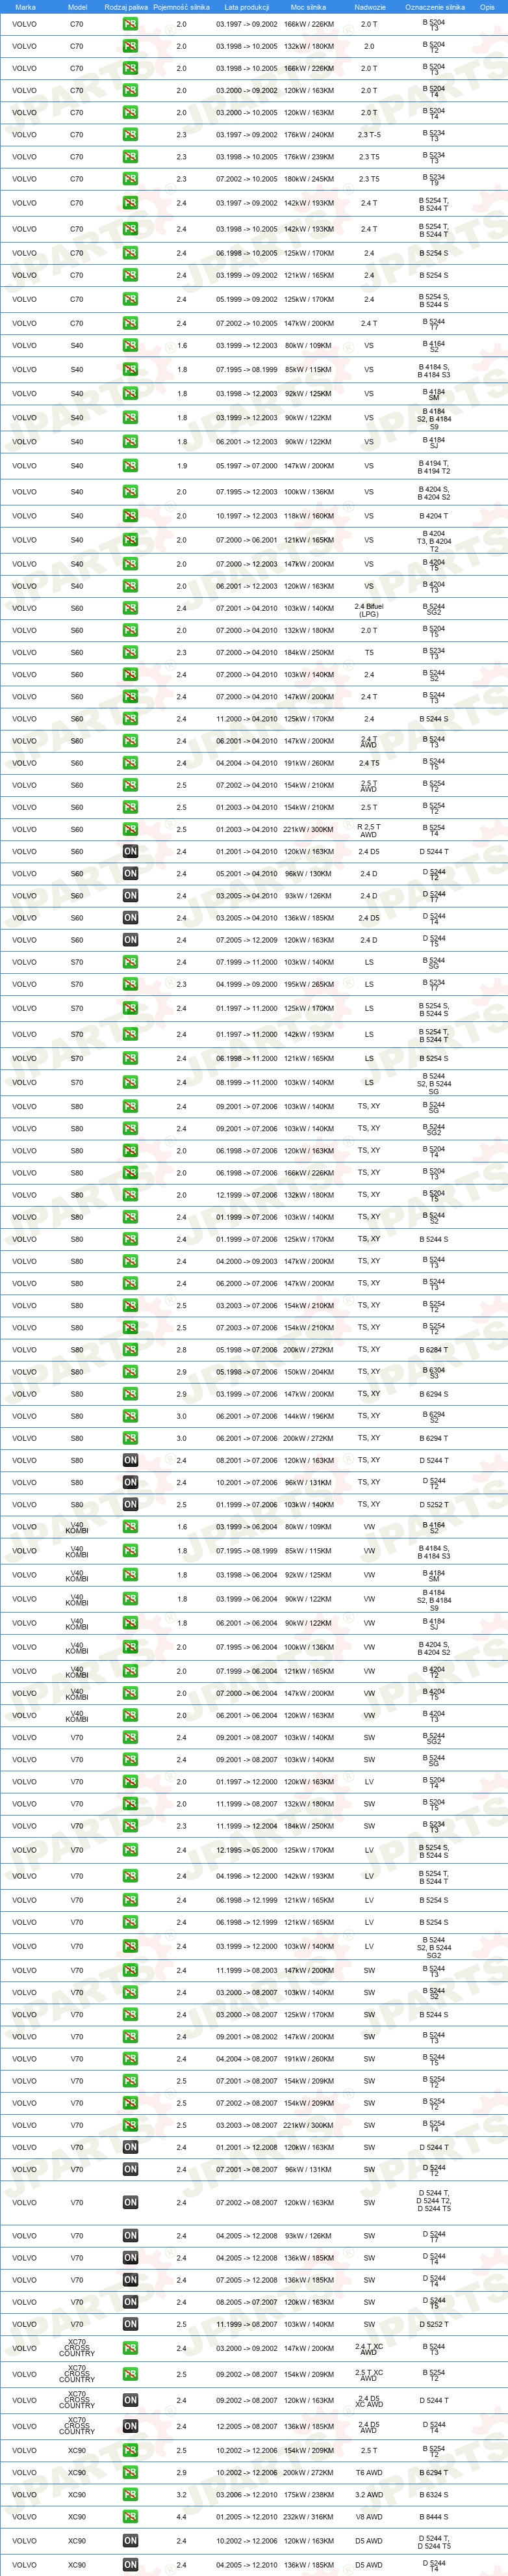
Task: Click the 4.4 engine capacity cell
Action: tap(181, 2517)
